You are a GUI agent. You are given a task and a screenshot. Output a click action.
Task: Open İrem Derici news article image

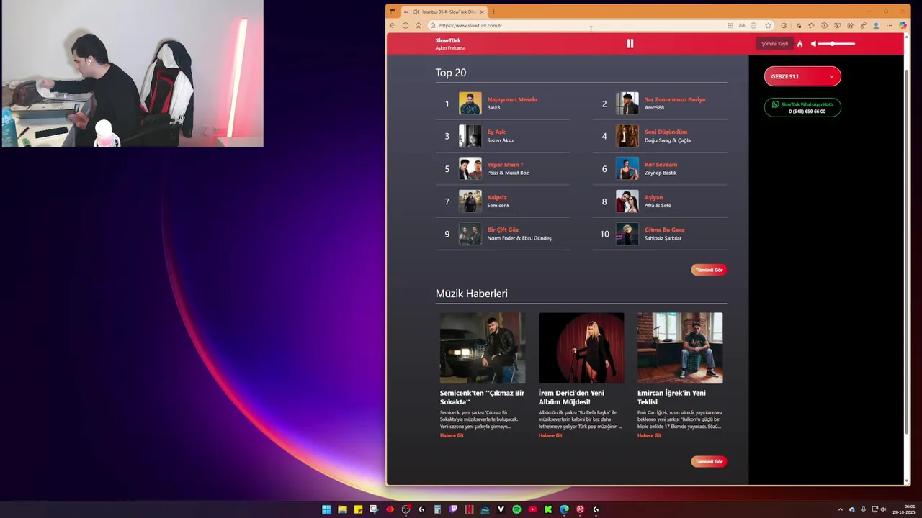tap(581, 347)
